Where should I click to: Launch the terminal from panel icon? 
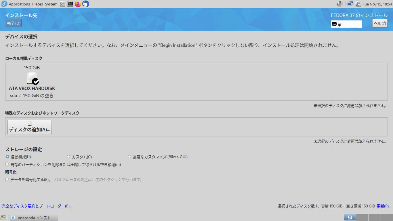tap(70, 4)
